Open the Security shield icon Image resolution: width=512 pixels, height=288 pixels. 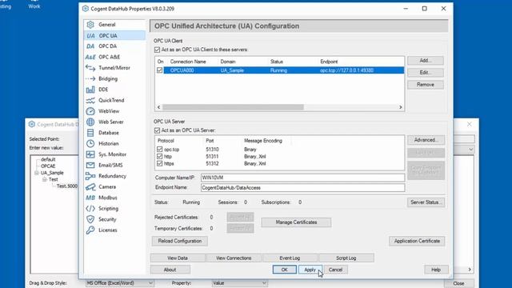point(90,219)
